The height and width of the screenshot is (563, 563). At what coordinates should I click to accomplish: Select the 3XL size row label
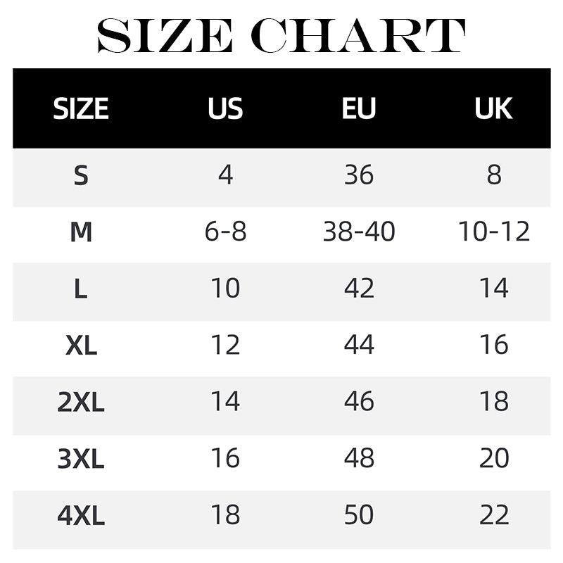81,459
